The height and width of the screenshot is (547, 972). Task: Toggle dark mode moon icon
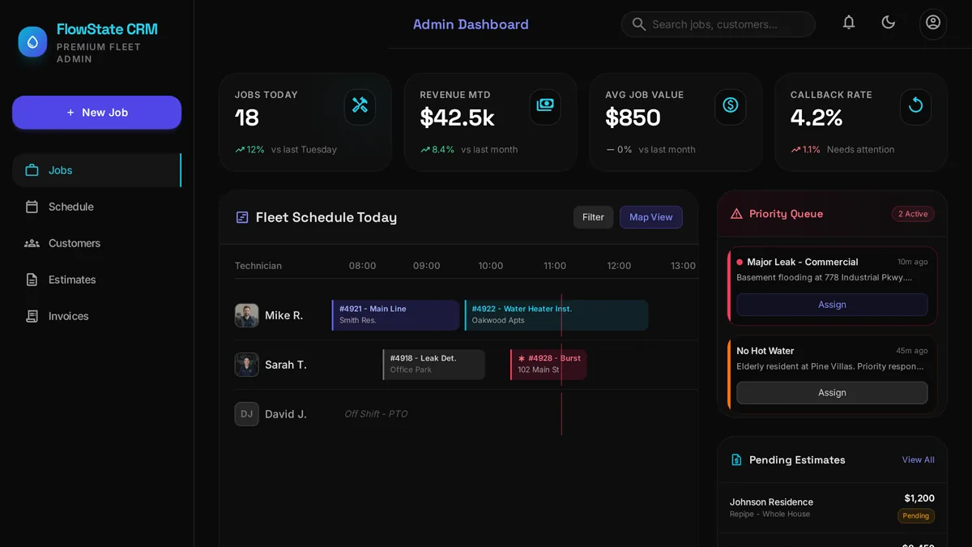pos(889,23)
